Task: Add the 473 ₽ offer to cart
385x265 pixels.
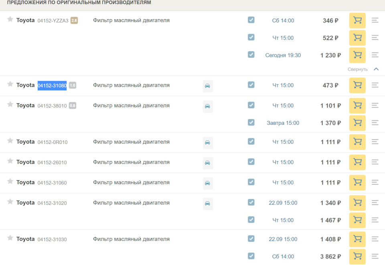Action: click(x=357, y=85)
